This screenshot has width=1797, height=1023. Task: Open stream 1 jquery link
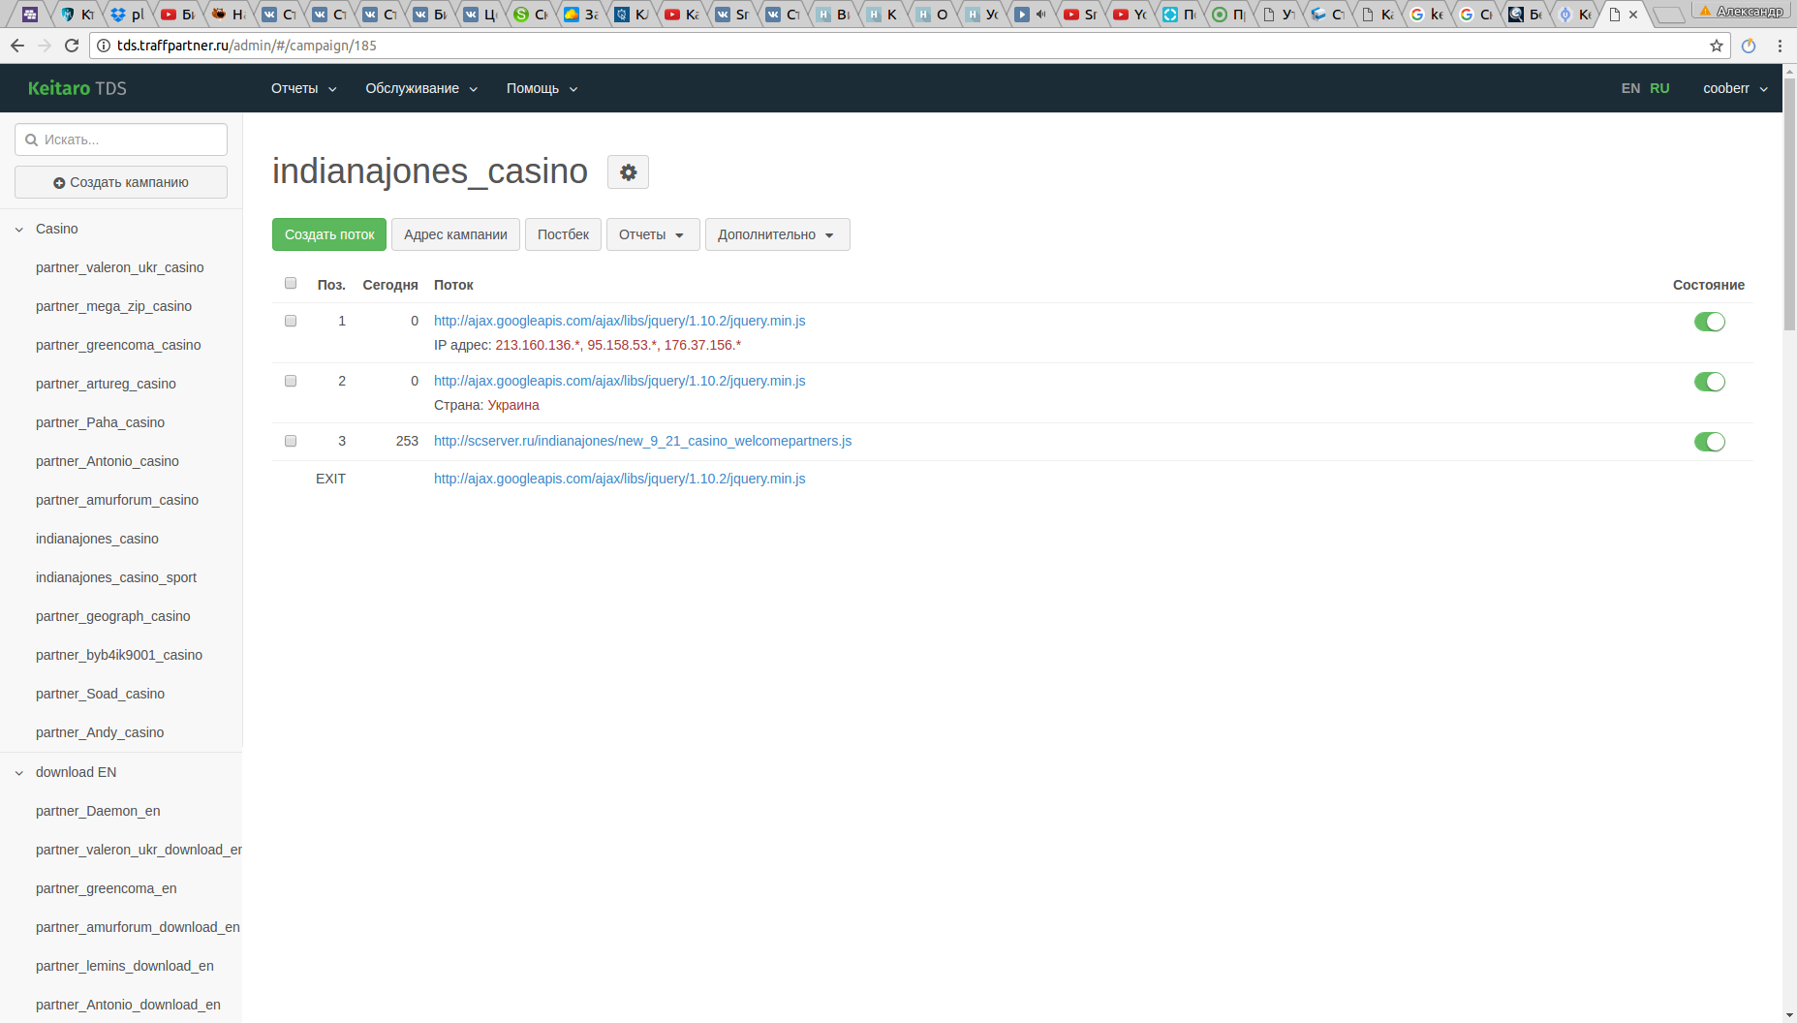point(619,321)
